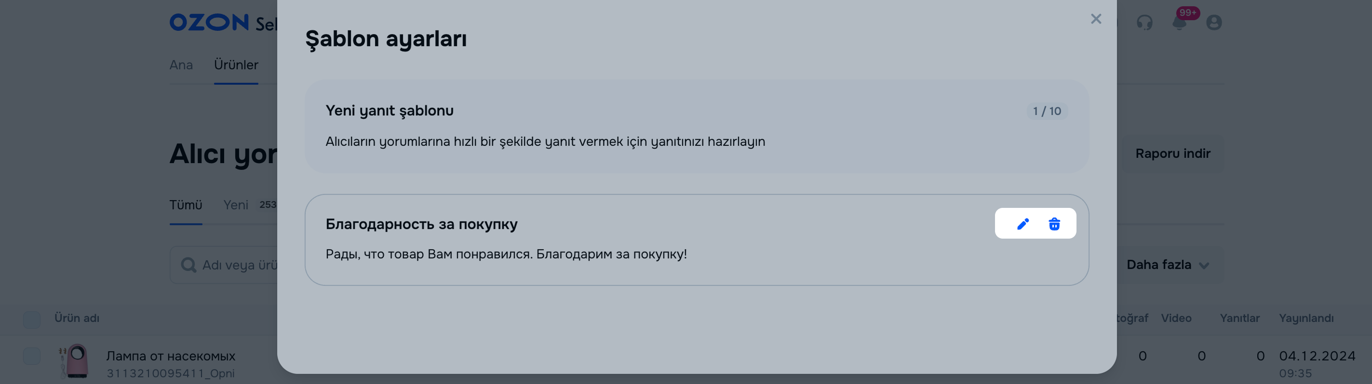The width and height of the screenshot is (1372, 384).
Task: Switch to the Yeni reviews tab
Action: tap(236, 205)
